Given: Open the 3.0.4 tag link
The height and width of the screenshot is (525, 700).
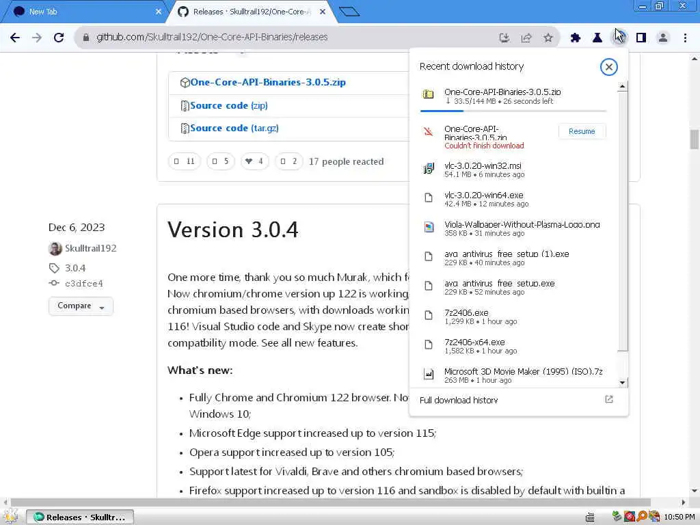Looking at the screenshot, I should [75, 268].
